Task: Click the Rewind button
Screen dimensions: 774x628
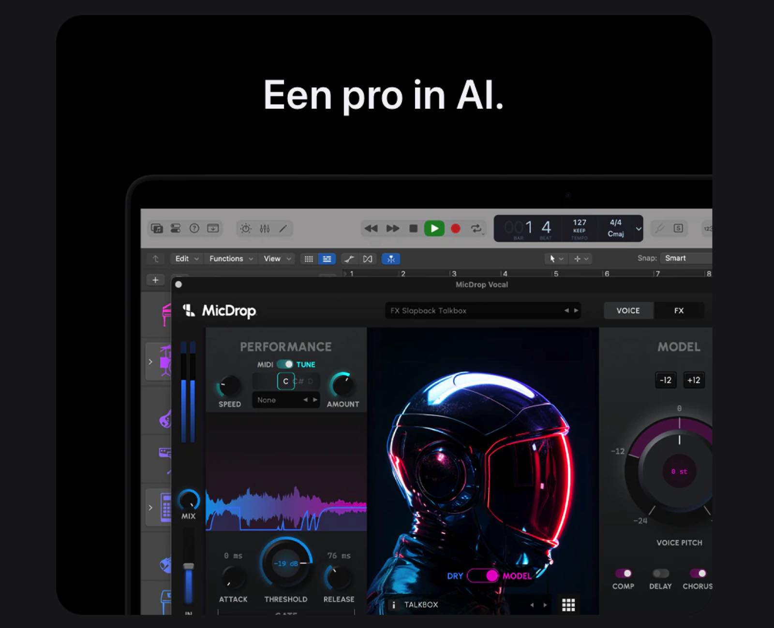Action: click(371, 228)
